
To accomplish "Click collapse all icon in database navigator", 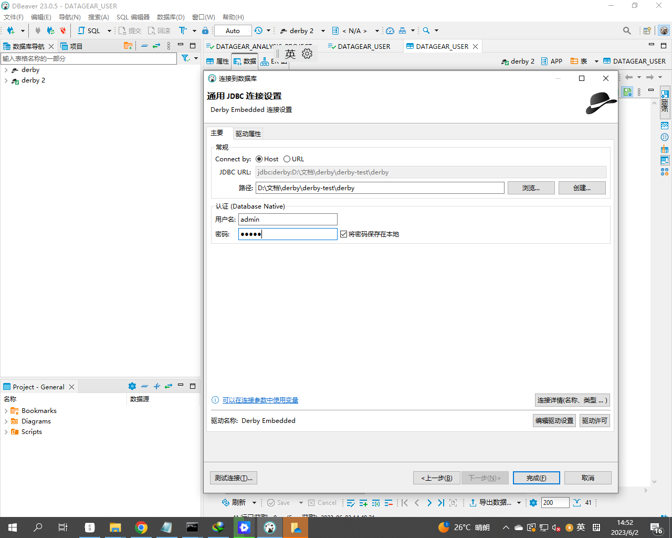I will point(144,46).
